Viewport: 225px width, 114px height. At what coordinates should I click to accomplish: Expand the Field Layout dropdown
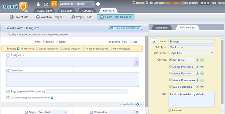point(191,53)
